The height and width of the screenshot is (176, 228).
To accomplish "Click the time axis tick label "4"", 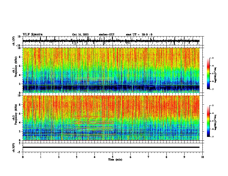I will pos(95,157).
